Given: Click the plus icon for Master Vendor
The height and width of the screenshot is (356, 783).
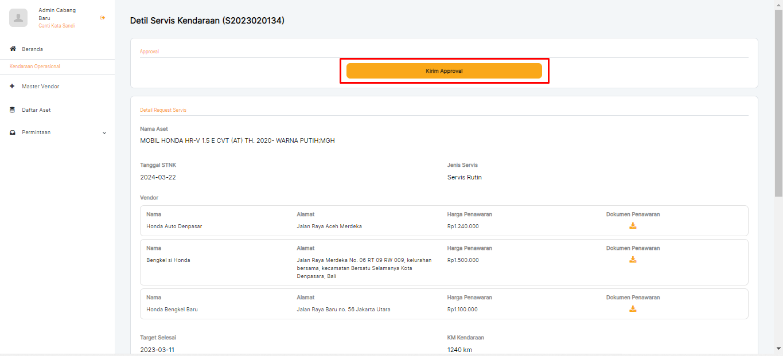Looking at the screenshot, I should [13, 87].
